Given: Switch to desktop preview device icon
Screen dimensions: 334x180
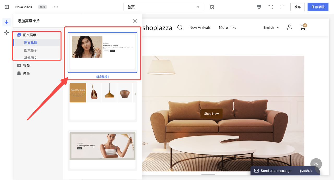Looking at the screenshot, I should click(x=259, y=7).
